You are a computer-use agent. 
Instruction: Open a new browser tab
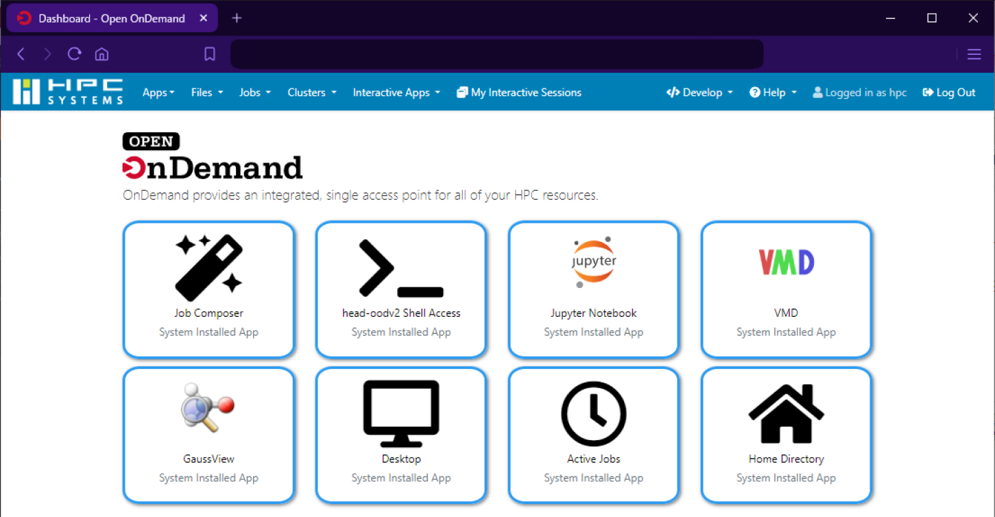tap(237, 18)
